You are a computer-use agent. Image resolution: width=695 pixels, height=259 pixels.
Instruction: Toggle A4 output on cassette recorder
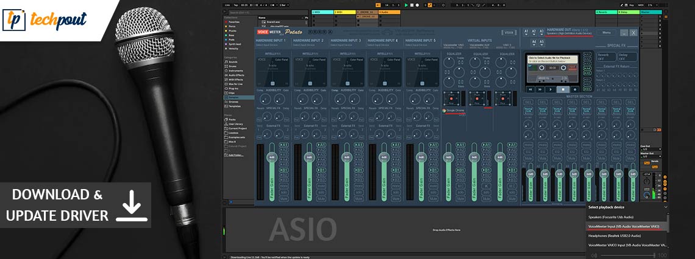pyautogui.click(x=588, y=68)
